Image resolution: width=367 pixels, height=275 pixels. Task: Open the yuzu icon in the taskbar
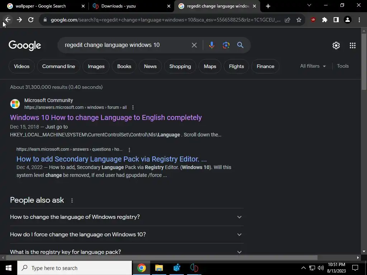coord(194,268)
